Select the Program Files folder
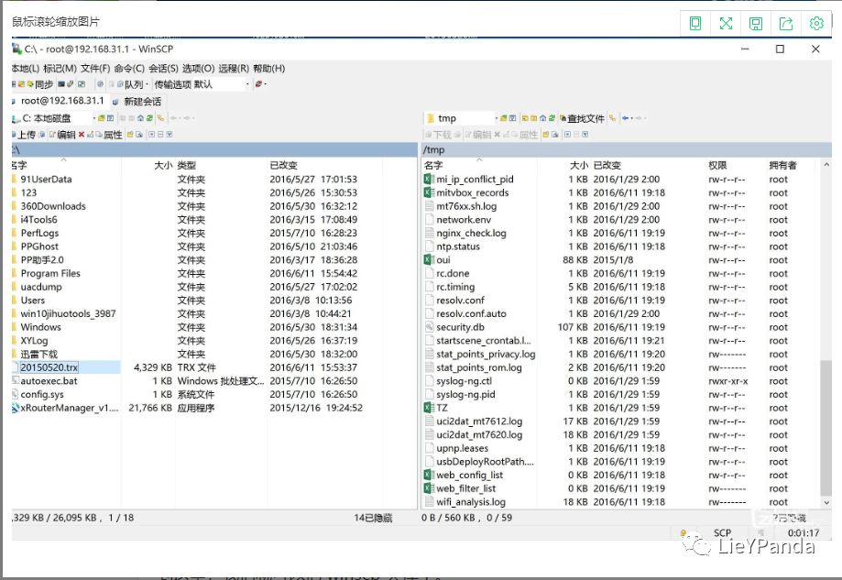 click(50, 273)
